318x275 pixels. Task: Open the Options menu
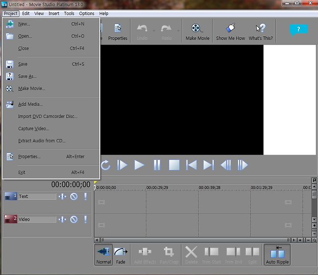[x=87, y=14]
